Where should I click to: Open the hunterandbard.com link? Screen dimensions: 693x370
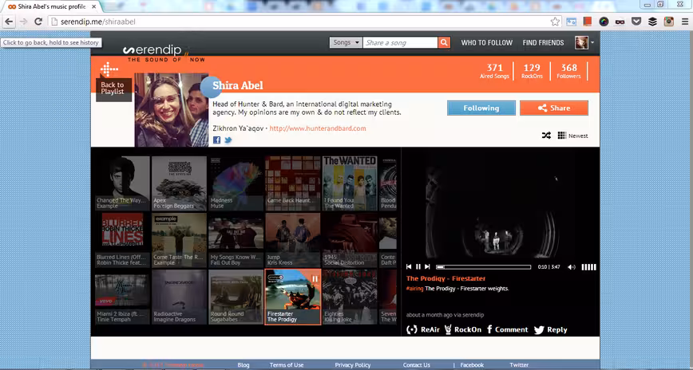click(318, 128)
